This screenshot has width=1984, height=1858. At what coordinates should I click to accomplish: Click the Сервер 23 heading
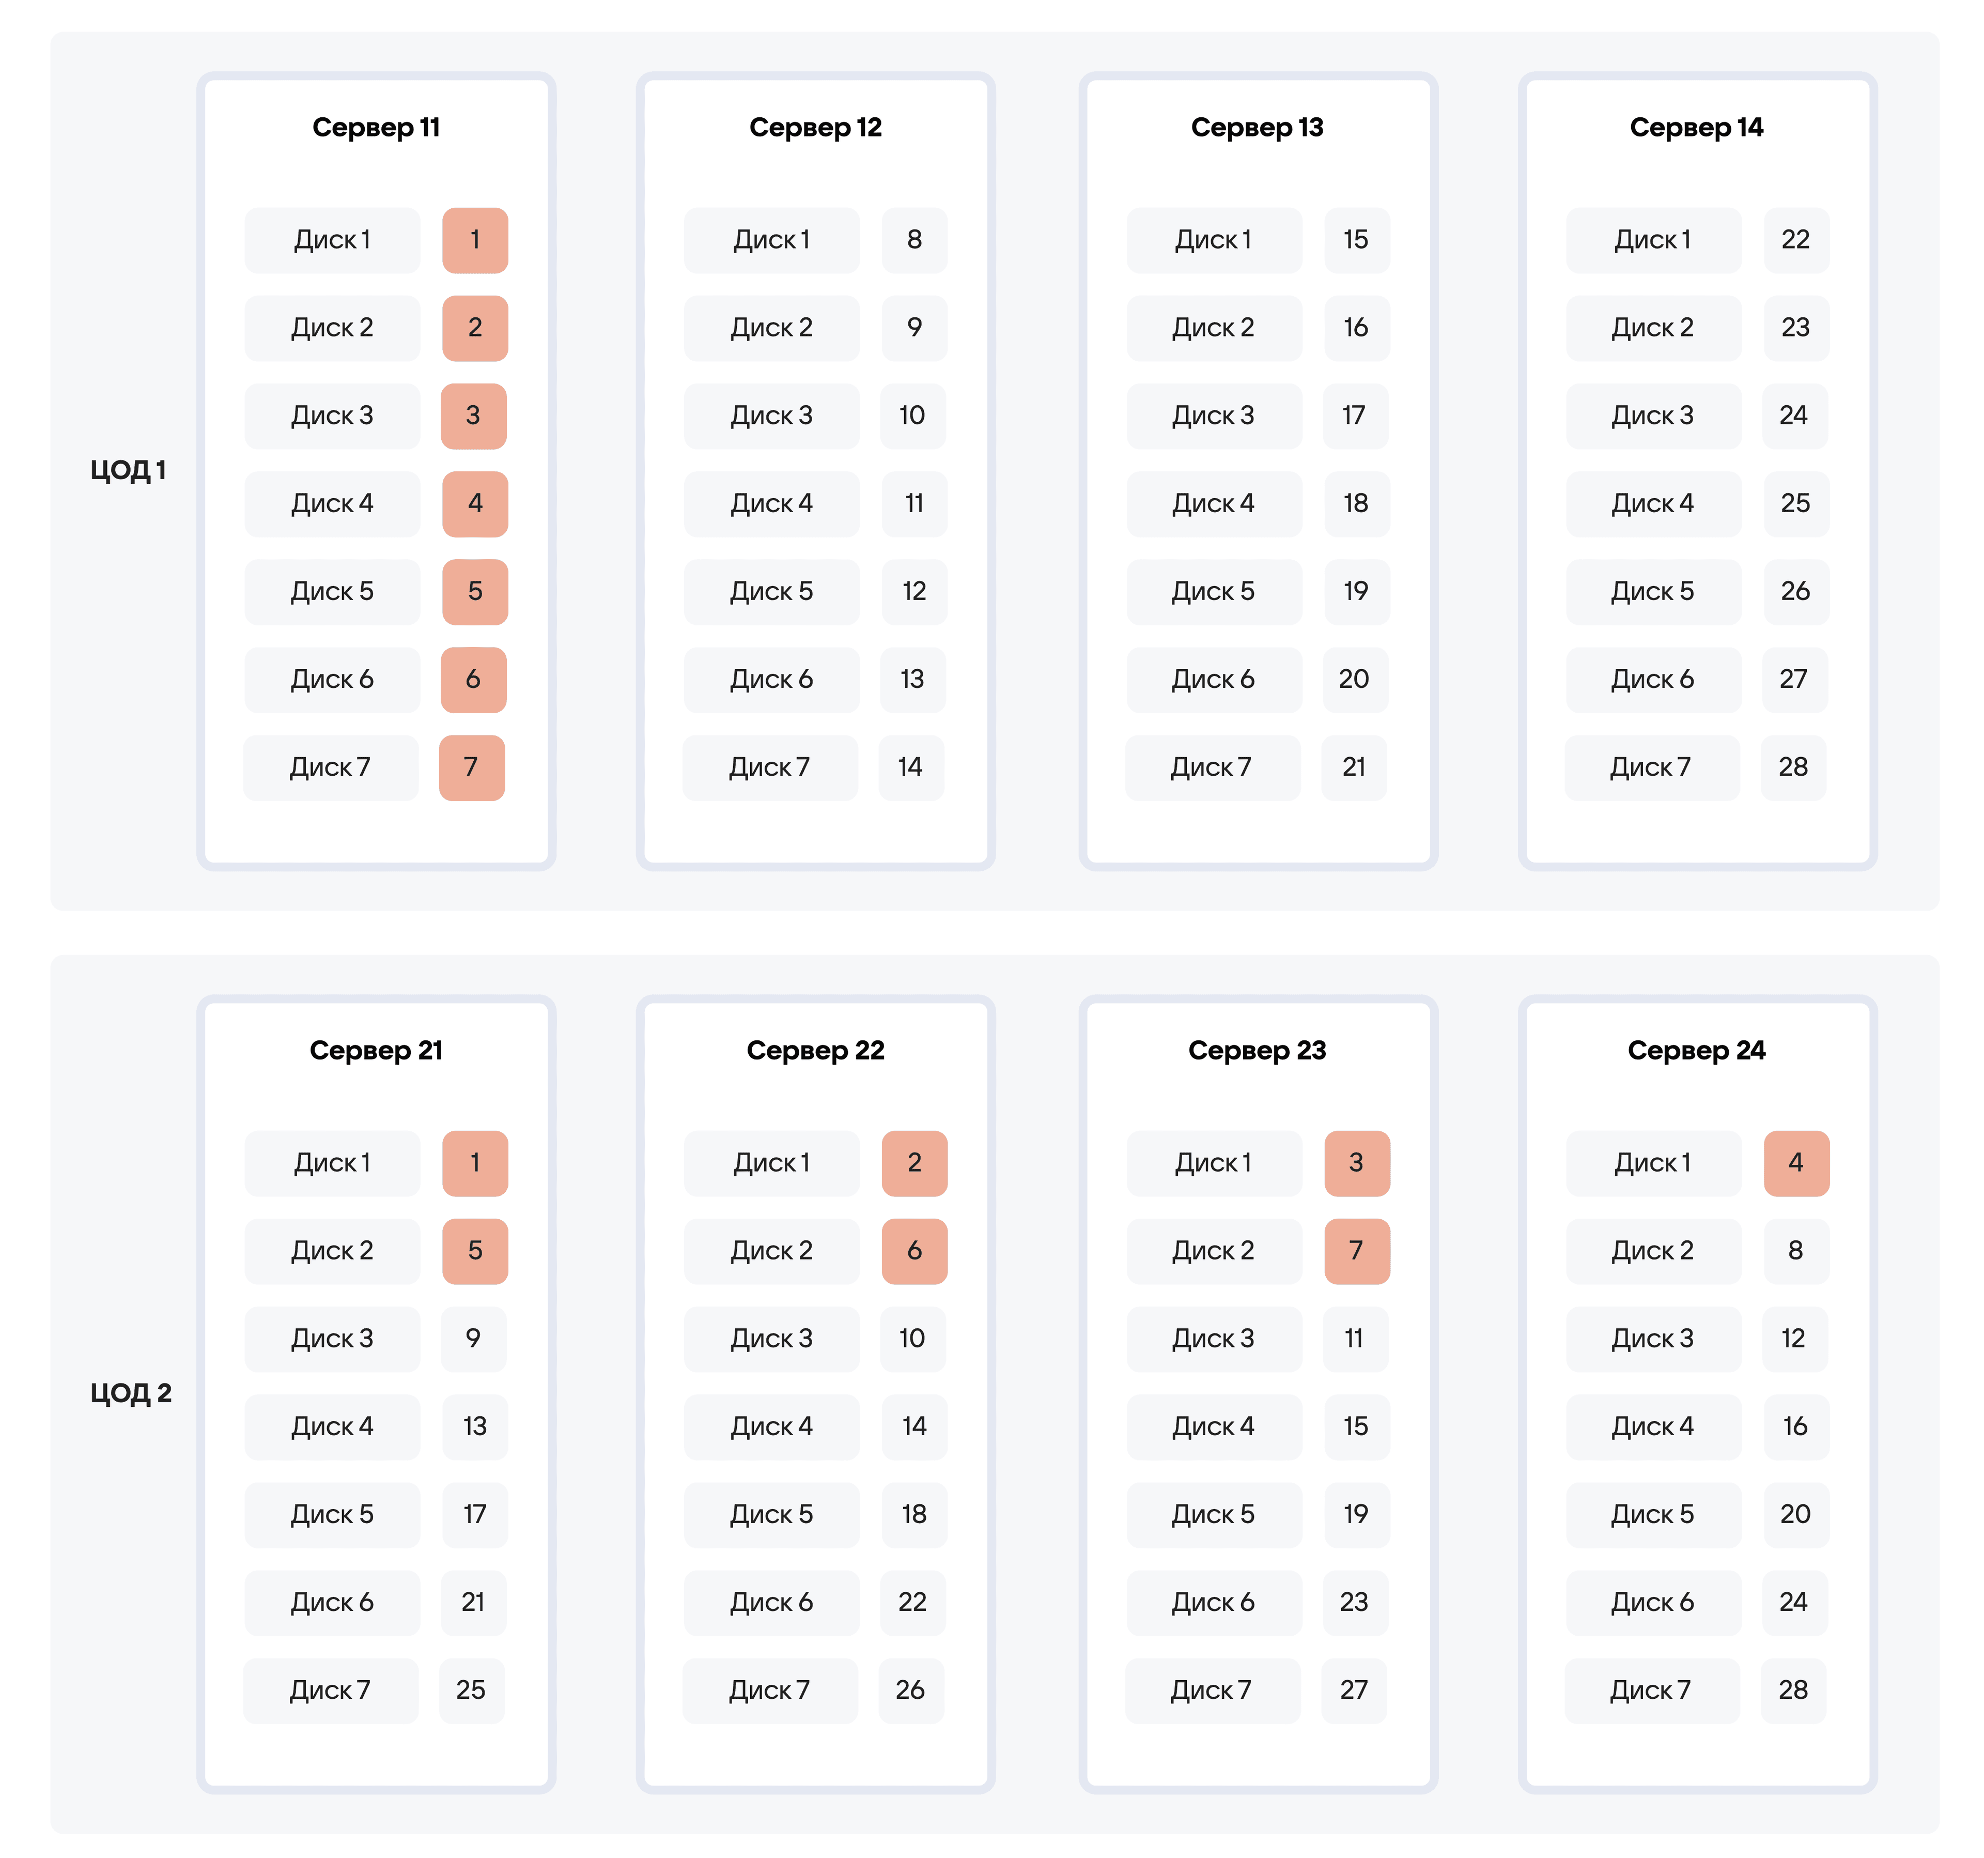pyautogui.click(x=1257, y=1050)
